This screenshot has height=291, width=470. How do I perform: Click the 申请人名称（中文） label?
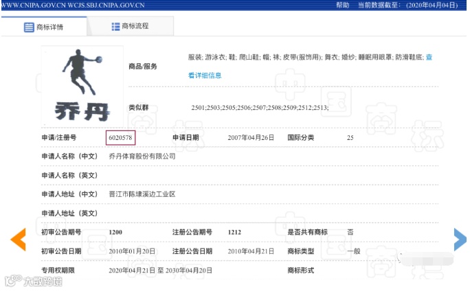(69, 156)
